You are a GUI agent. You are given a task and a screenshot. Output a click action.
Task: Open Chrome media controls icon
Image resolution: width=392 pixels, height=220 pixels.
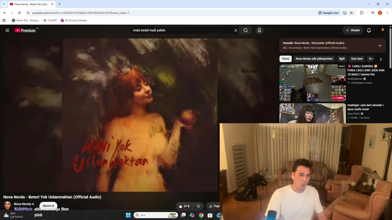pos(372,13)
